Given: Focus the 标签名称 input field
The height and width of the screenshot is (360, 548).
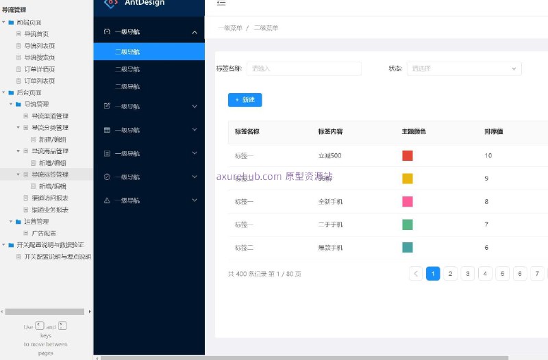Looking at the screenshot, I should click(304, 68).
